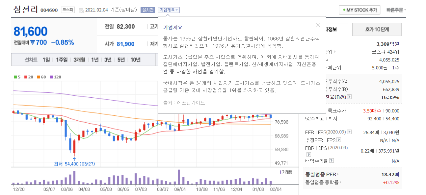The height and width of the screenshot is (195, 426).
Task: Click the +0.12% same-sector change value
Action: pos(391,183)
